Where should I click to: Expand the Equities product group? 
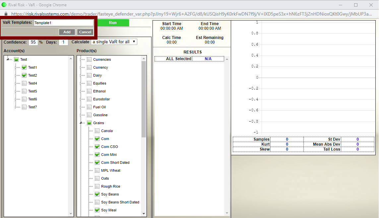point(81,83)
